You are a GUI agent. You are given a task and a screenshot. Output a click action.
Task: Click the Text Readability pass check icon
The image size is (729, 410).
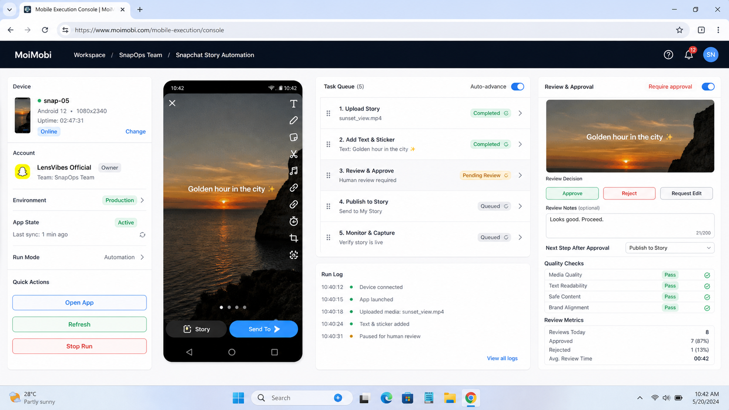pos(707,286)
